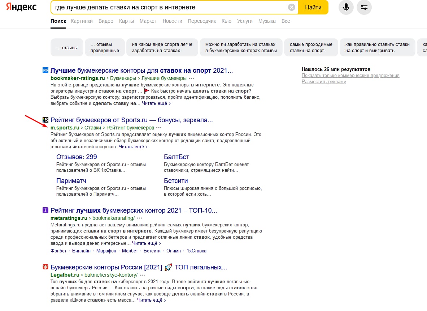This screenshot has width=427, height=311.
Task: Open the 'Винлайн' quick link
Action: (81, 251)
